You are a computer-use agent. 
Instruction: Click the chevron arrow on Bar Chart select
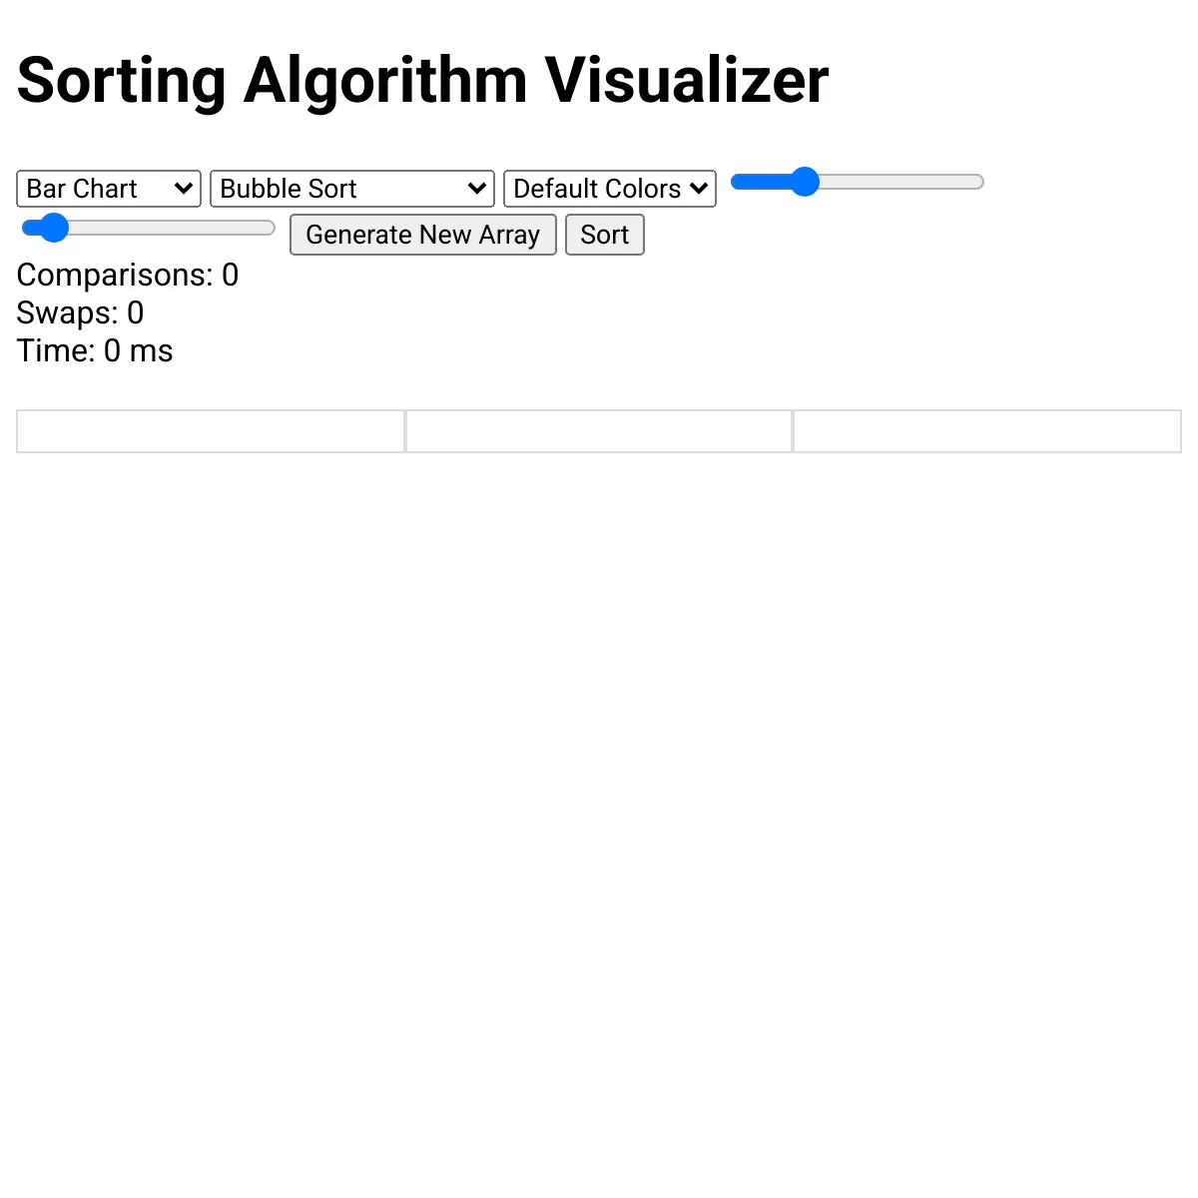coord(184,189)
